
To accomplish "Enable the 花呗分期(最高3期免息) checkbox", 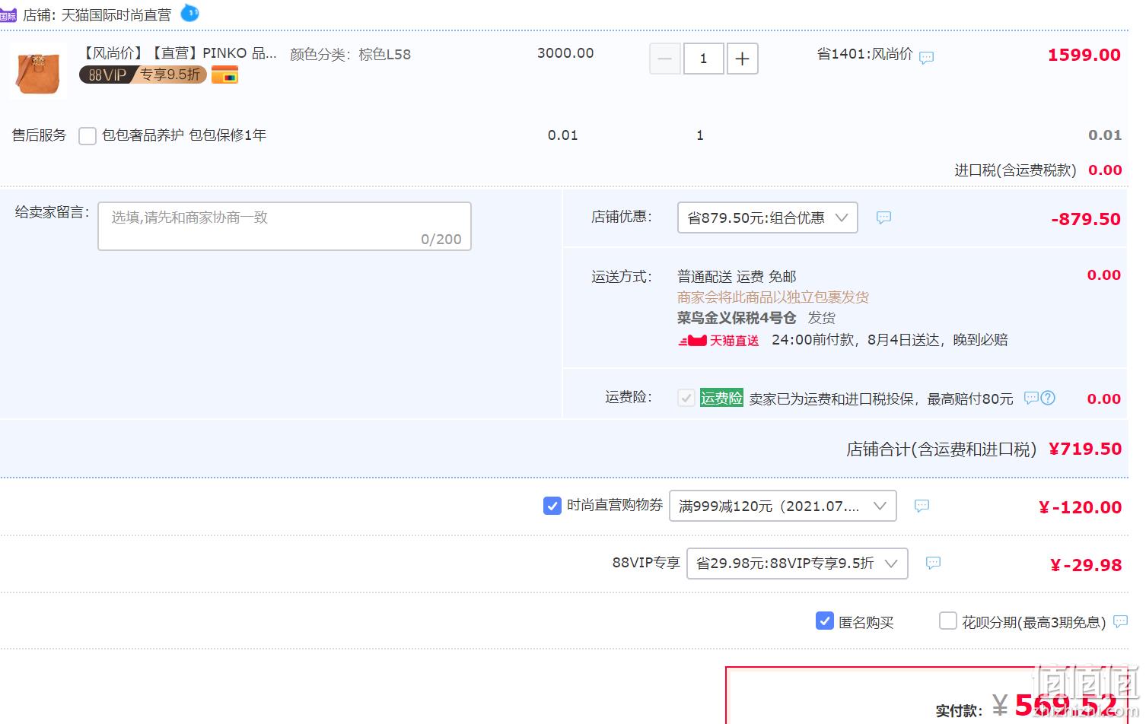I will pyautogui.click(x=948, y=621).
